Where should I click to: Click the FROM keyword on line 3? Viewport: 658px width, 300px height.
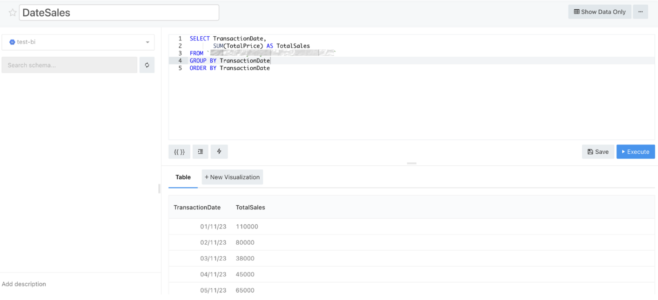click(x=196, y=53)
